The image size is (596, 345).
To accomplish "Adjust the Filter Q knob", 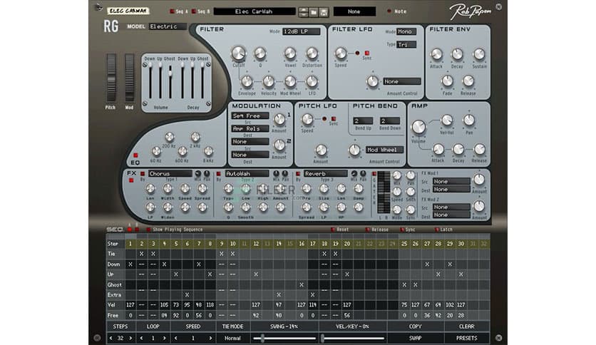I will (260, 53).
